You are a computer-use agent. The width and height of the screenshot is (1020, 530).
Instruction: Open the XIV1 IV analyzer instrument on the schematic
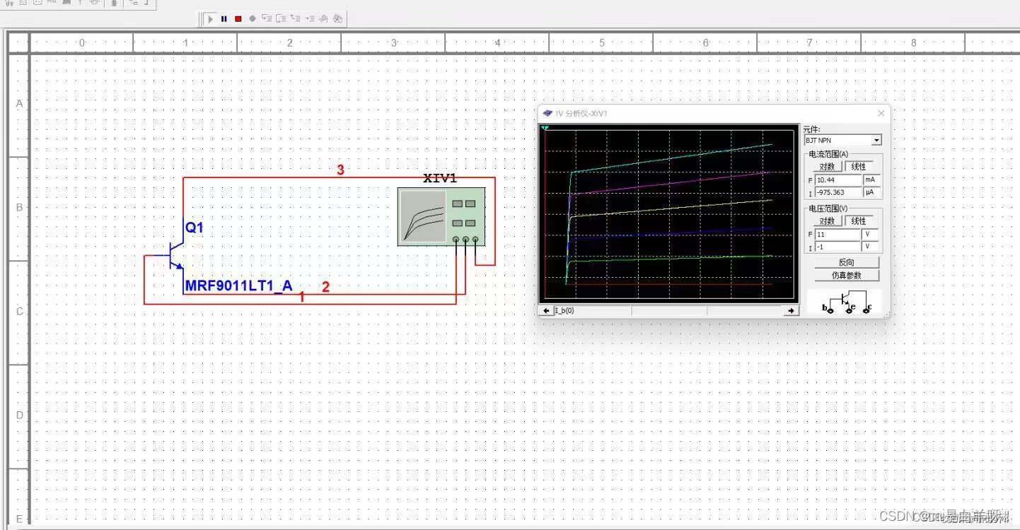click(441, 216)
